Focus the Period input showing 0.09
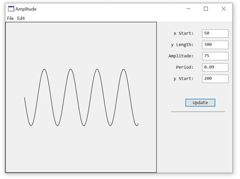Image resolution: width=240 pixels, height=179 pixels. [x=215, y=67]
